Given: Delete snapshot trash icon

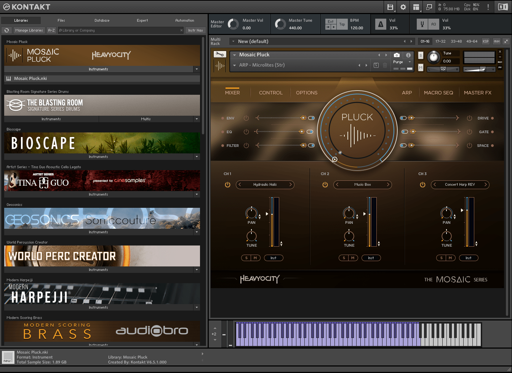Looking at the screenshot, I should (x=385, y=65).
